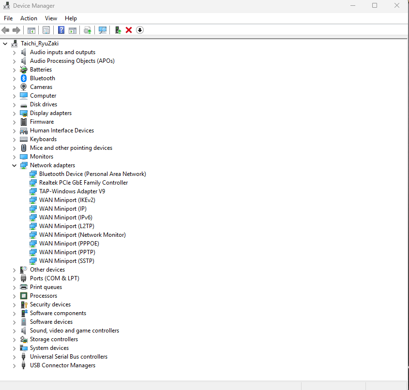Click the USB Connector Managers icon
This screenshot has height=390, width=409.
coord(24,365)
